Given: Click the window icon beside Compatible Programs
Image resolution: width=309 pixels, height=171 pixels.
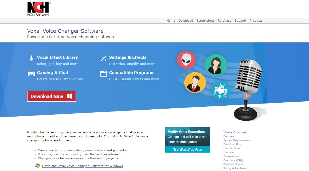Looking at the screenshot, I should (x=103, y=74).
